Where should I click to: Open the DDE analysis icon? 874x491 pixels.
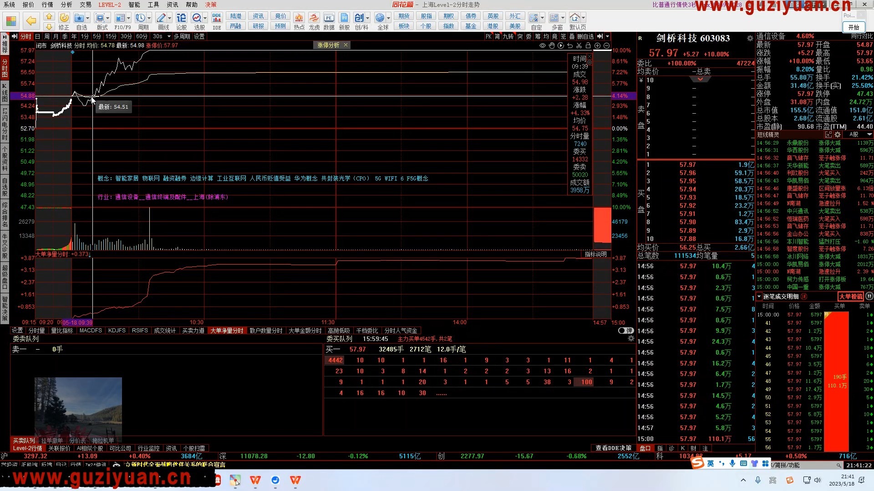pos(217,18)
